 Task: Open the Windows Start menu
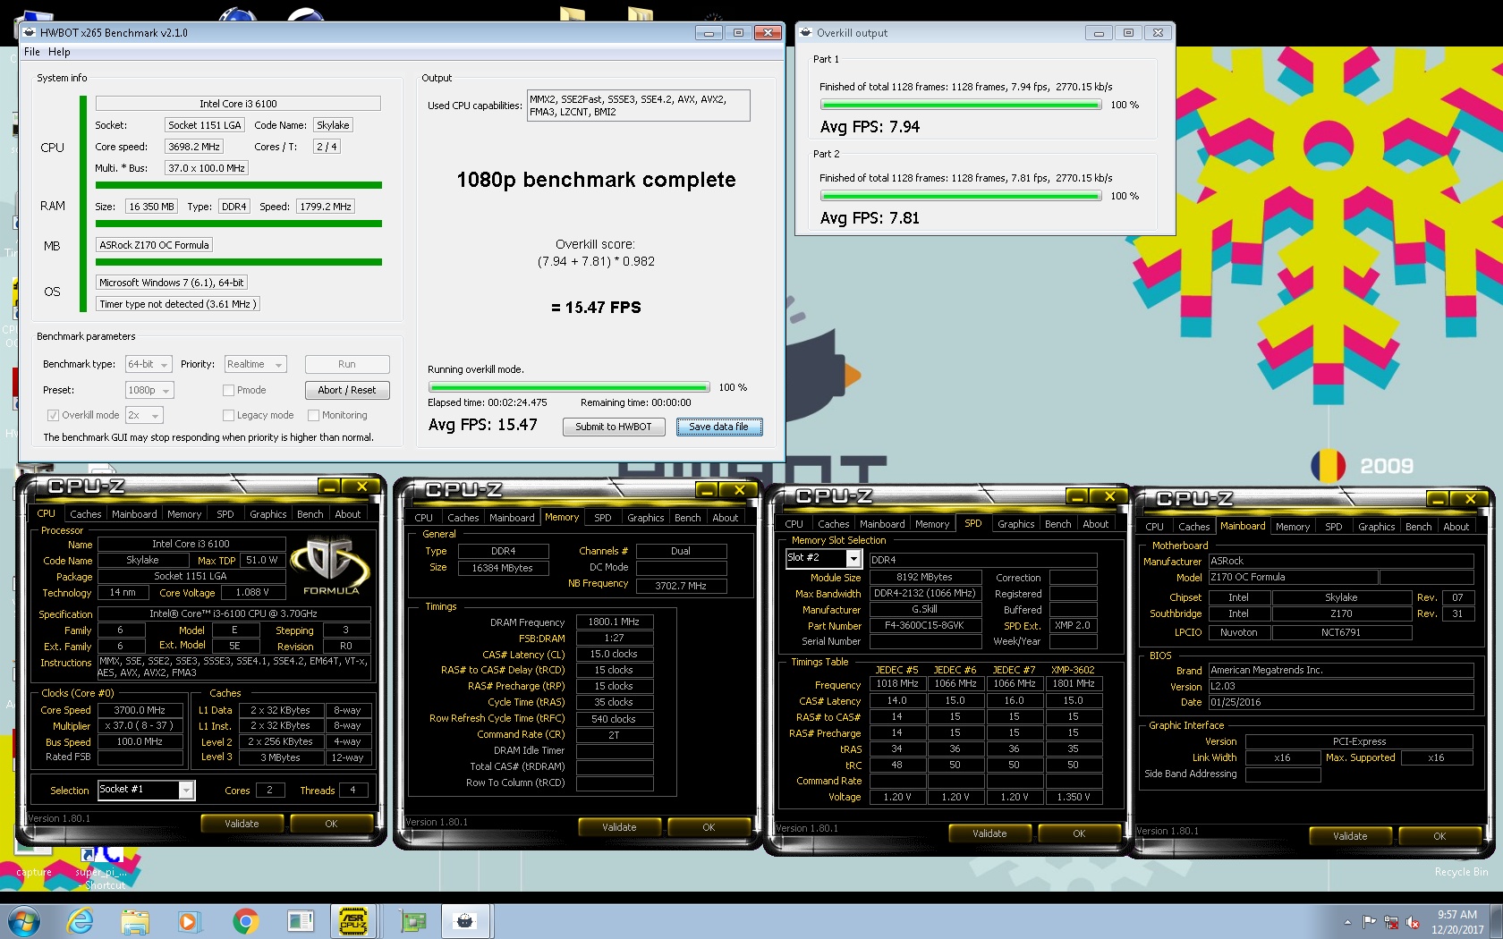pos(23,920)
